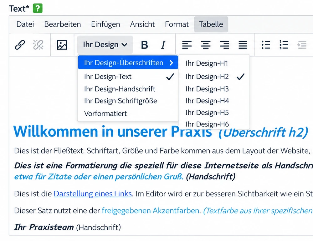Decrease indent with the outdent icon
This screenshot has height=241, width=313.
point(302,45)
